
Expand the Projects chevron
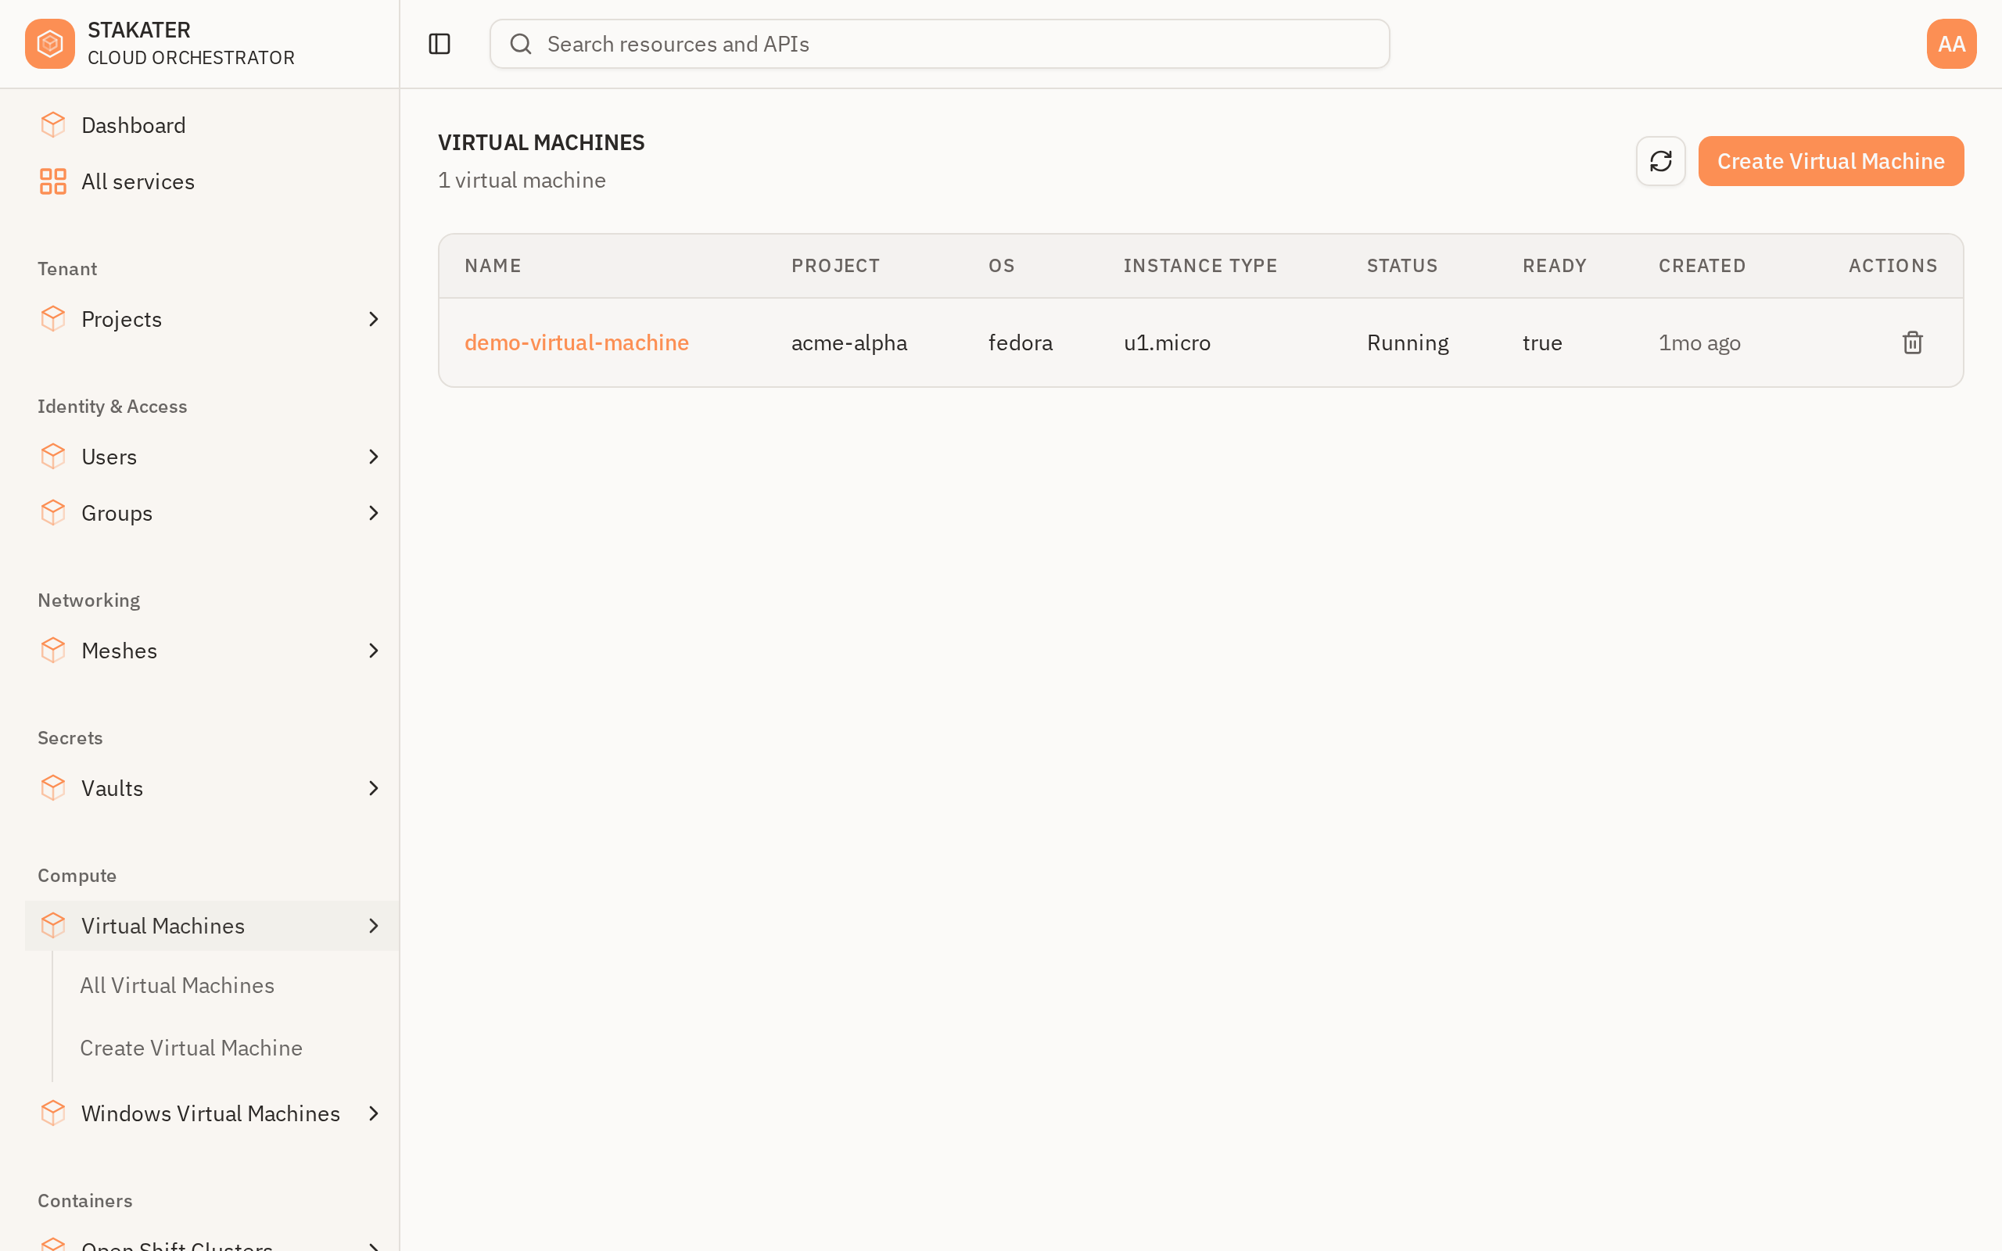(x=373, y=318)
